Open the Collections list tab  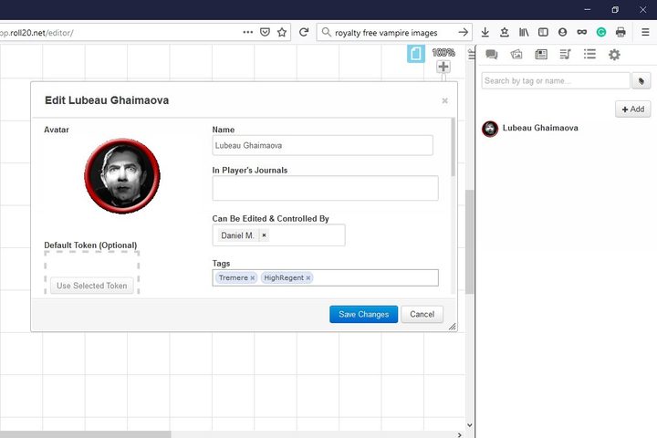pos(589,54)
